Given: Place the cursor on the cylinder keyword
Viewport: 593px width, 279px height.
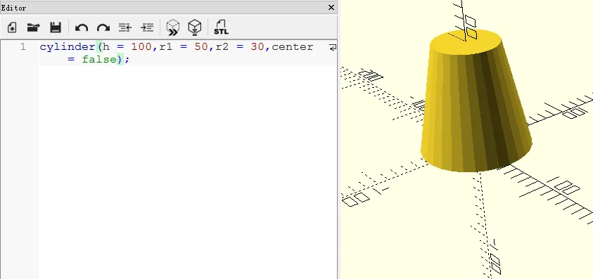Looking at the screenshot, I should pyautogui.click(x=68, y=47).
